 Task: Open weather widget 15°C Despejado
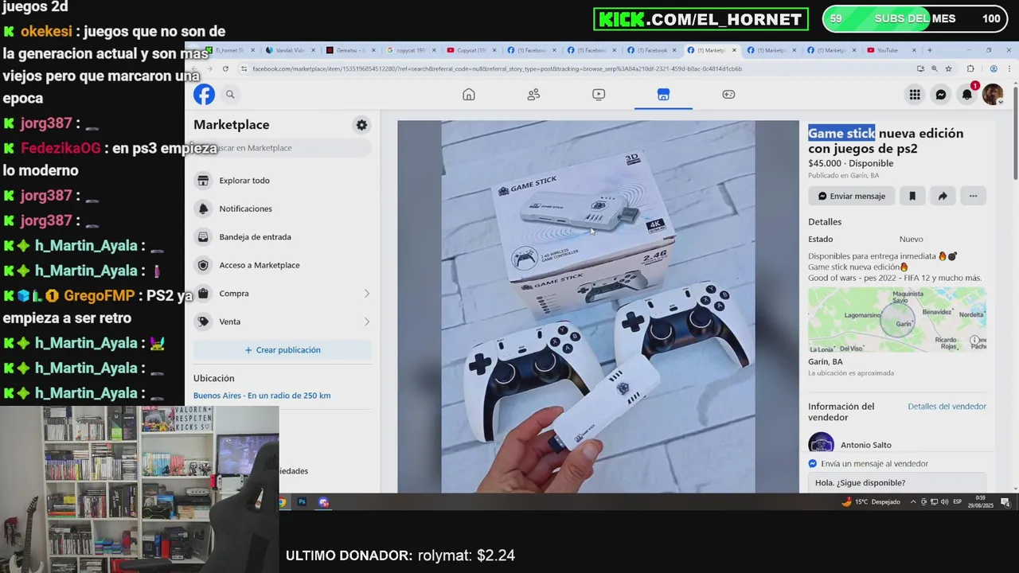pyautogui.click(x=871, y=502)
